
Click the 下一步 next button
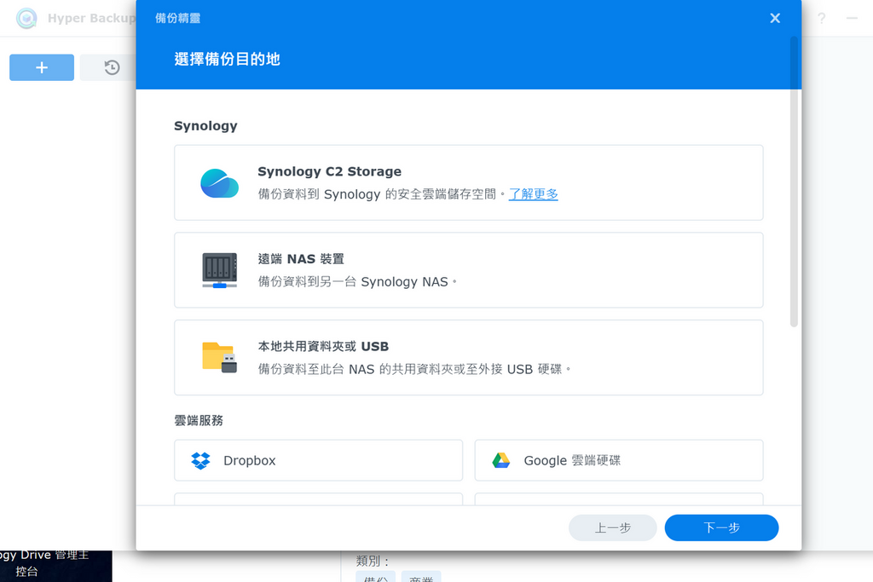pyautogui.click(x=721, y=527)
